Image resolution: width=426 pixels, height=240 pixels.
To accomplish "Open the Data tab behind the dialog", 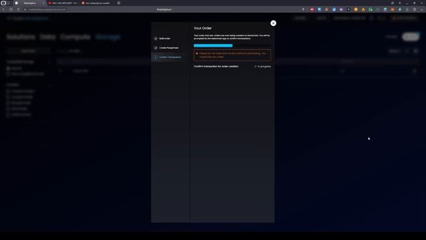I will click(x=48, y=37).
